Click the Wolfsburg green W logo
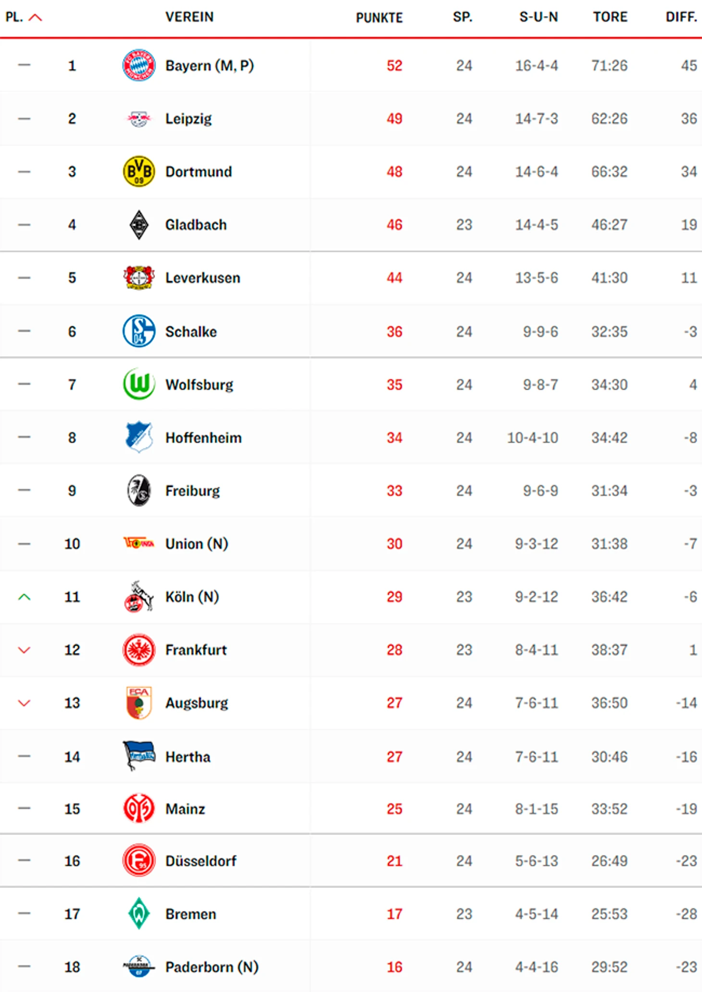This screenshot has width=702, height=992. (x=138, y=384)
